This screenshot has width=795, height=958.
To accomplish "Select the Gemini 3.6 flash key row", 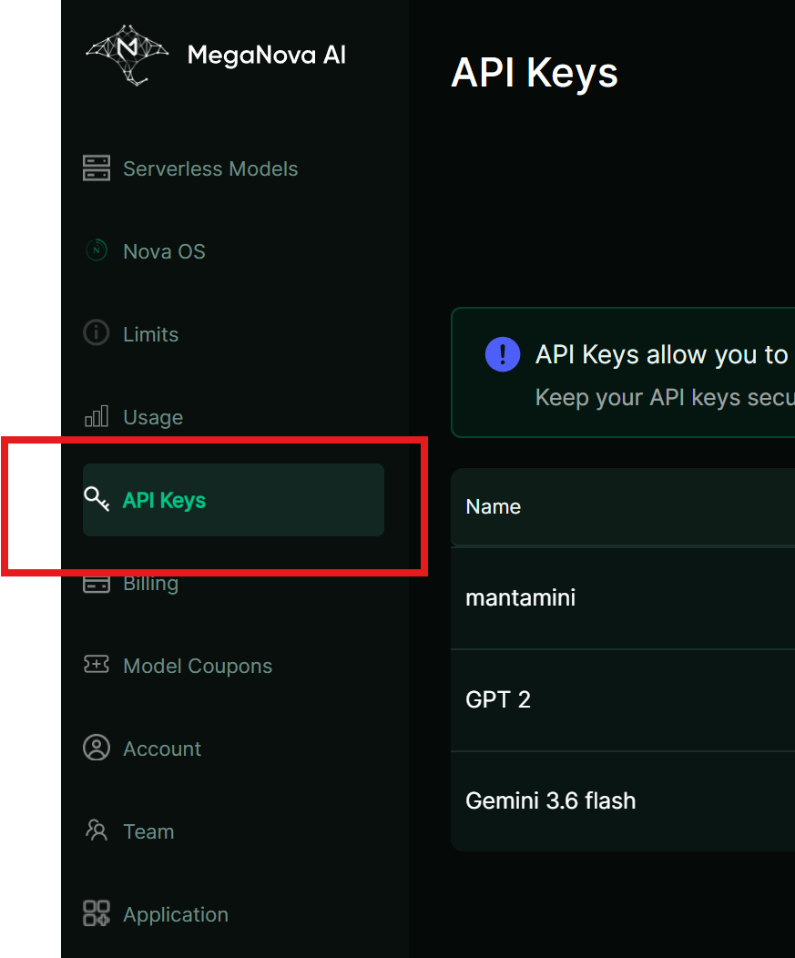I will (623, 801).
